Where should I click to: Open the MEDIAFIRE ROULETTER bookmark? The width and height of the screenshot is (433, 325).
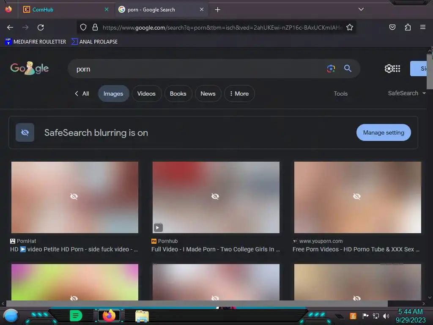pyautogui.click(x=36, y=42)
